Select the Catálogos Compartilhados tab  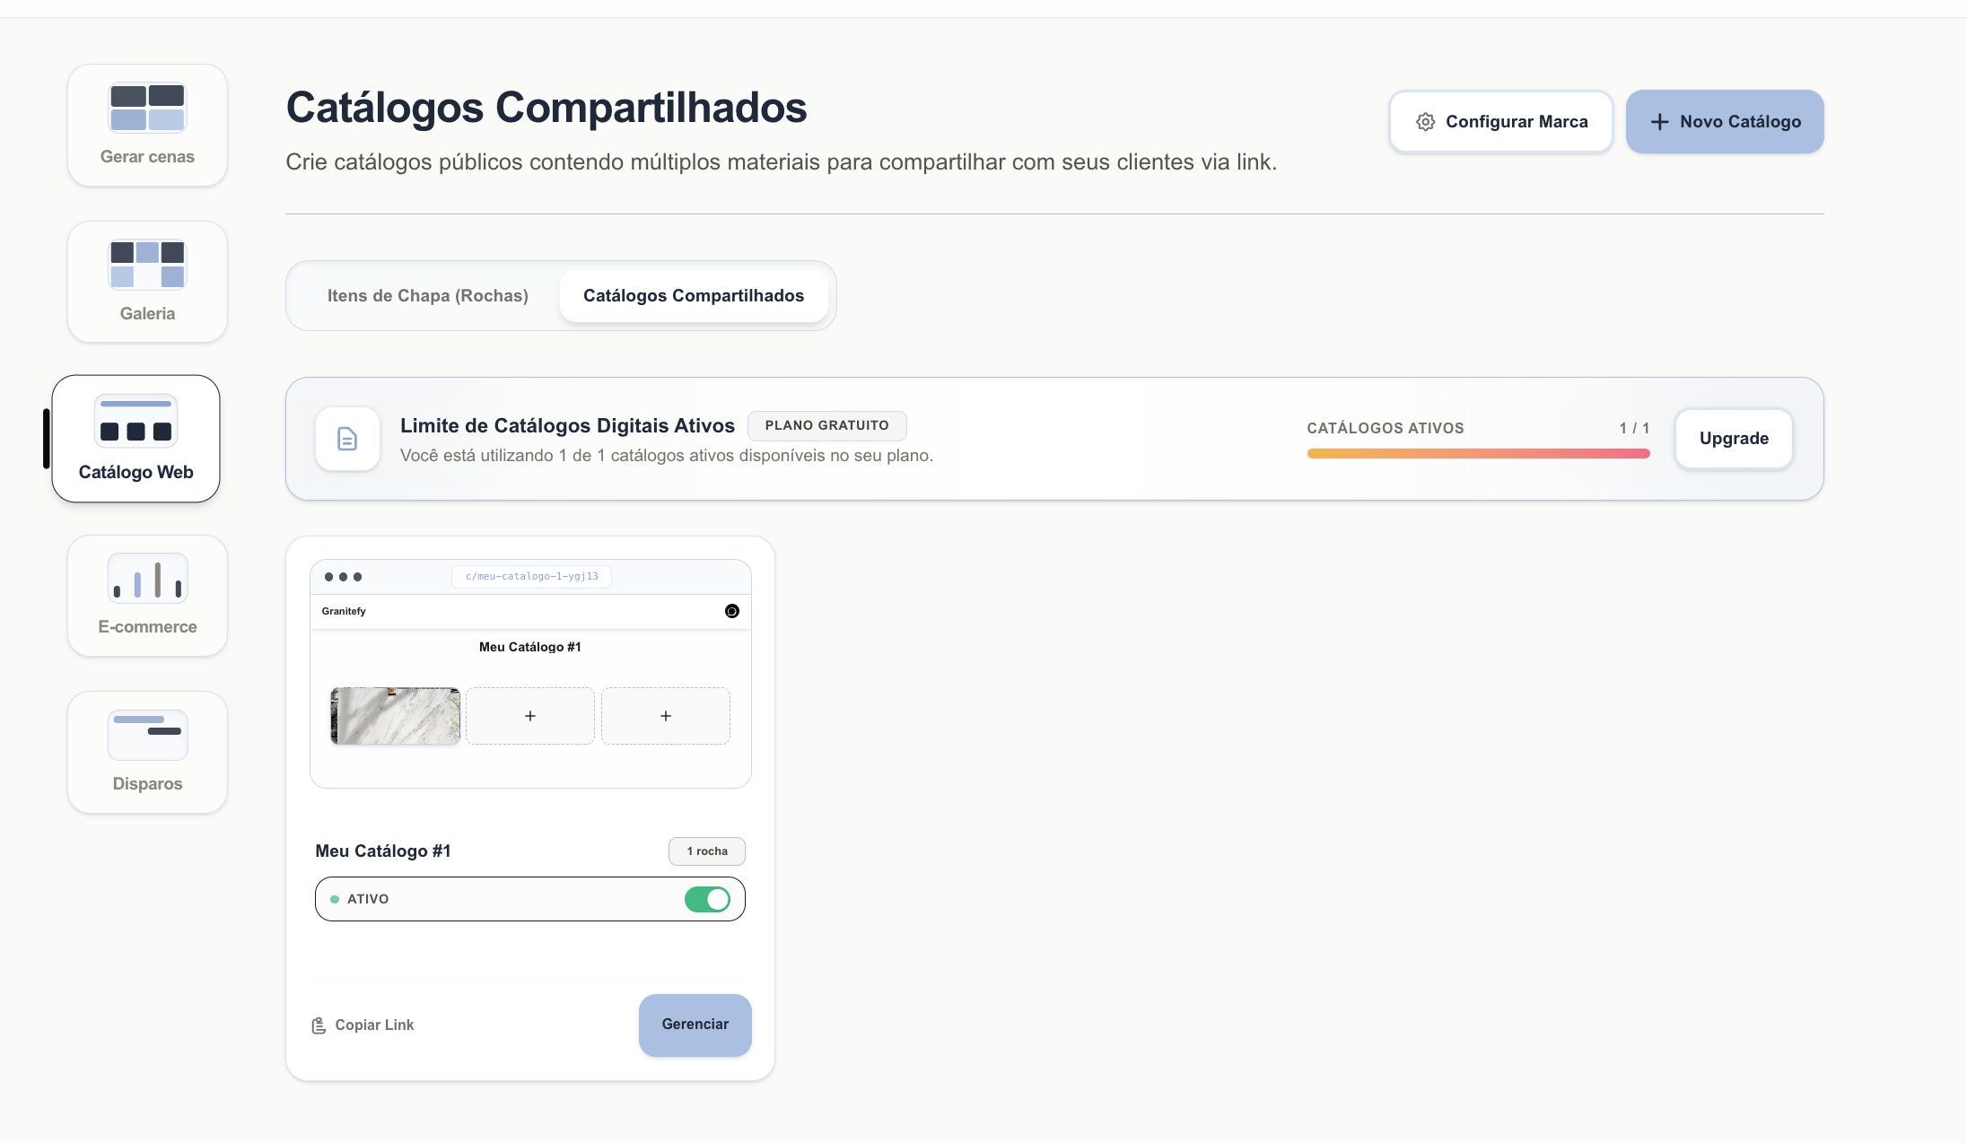pyautogui.click(x=694, y=296)
